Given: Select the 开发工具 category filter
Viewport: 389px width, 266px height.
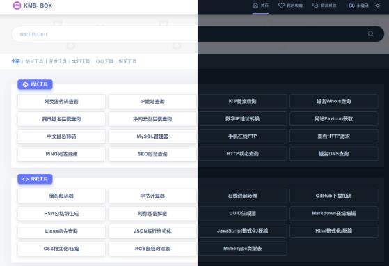Looking at the screenshot, I should (x=58, y=61).
